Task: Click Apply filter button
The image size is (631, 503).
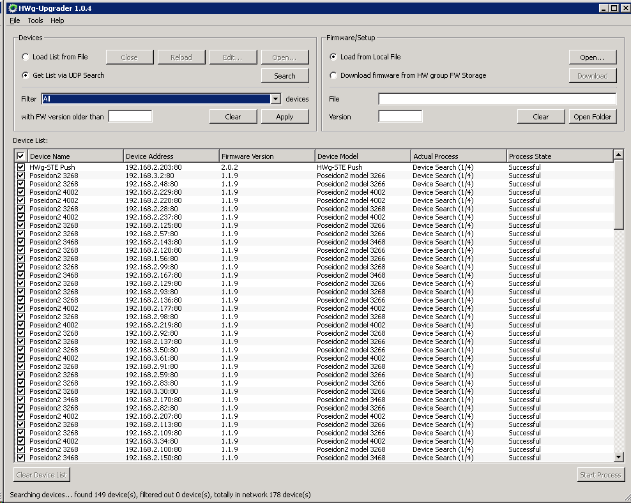Action: tap(285, 117)
